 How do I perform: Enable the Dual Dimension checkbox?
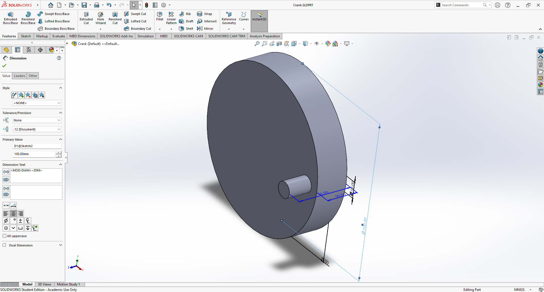tap(4, 245)
